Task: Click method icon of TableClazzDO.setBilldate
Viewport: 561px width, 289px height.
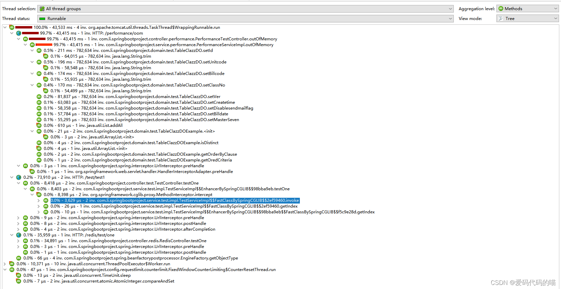Action: 39,114
